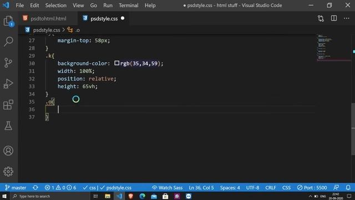355x200 pixels.
Task: Open the File menu
Action: 20,5
